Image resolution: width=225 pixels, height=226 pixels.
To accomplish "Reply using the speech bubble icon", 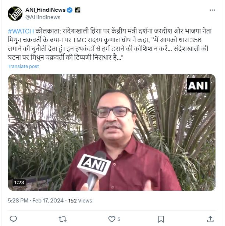I will [x=13, y=219].
